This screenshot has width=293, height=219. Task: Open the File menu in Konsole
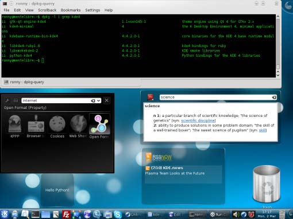pyautogui.click(x=6, y=10)
